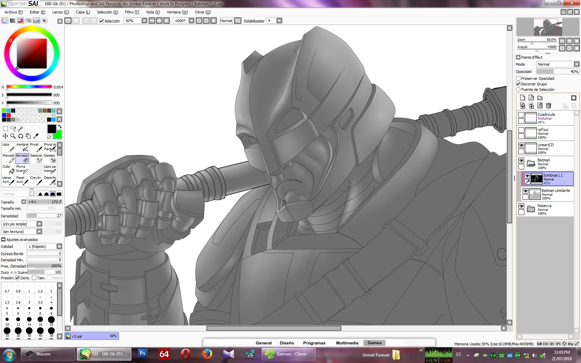Image resolution: width=581 pixels, height=363 pixels.
Task: Open the rotation angle +000° dropdown
Action: pos(191,21)
